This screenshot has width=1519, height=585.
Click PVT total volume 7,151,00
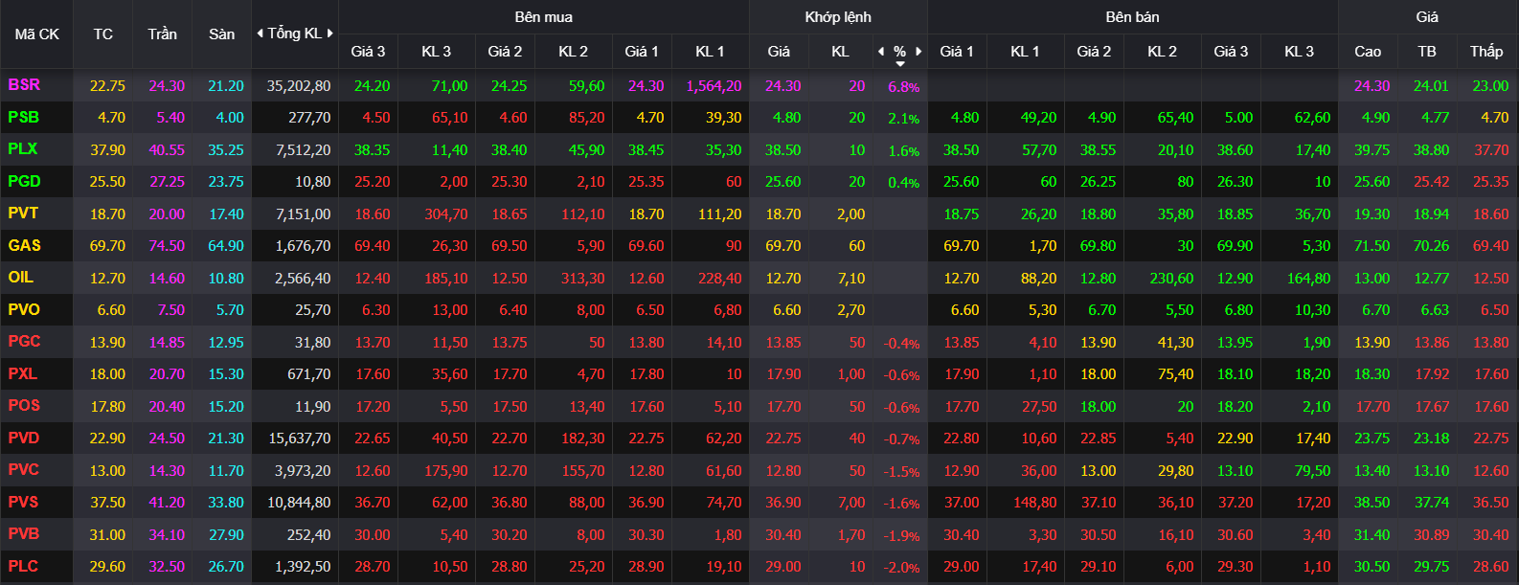(x=303, y=214)
